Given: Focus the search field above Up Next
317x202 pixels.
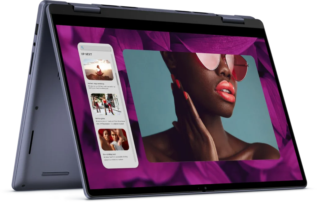Looking at the screenshot, I should pyautogui.click(x=97, y=48).
